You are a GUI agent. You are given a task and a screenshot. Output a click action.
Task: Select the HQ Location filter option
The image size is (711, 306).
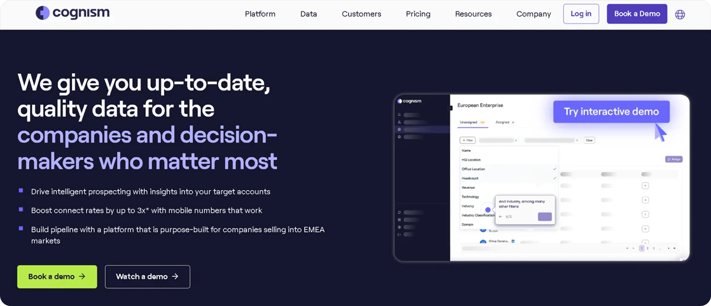(x=509, y=160)
